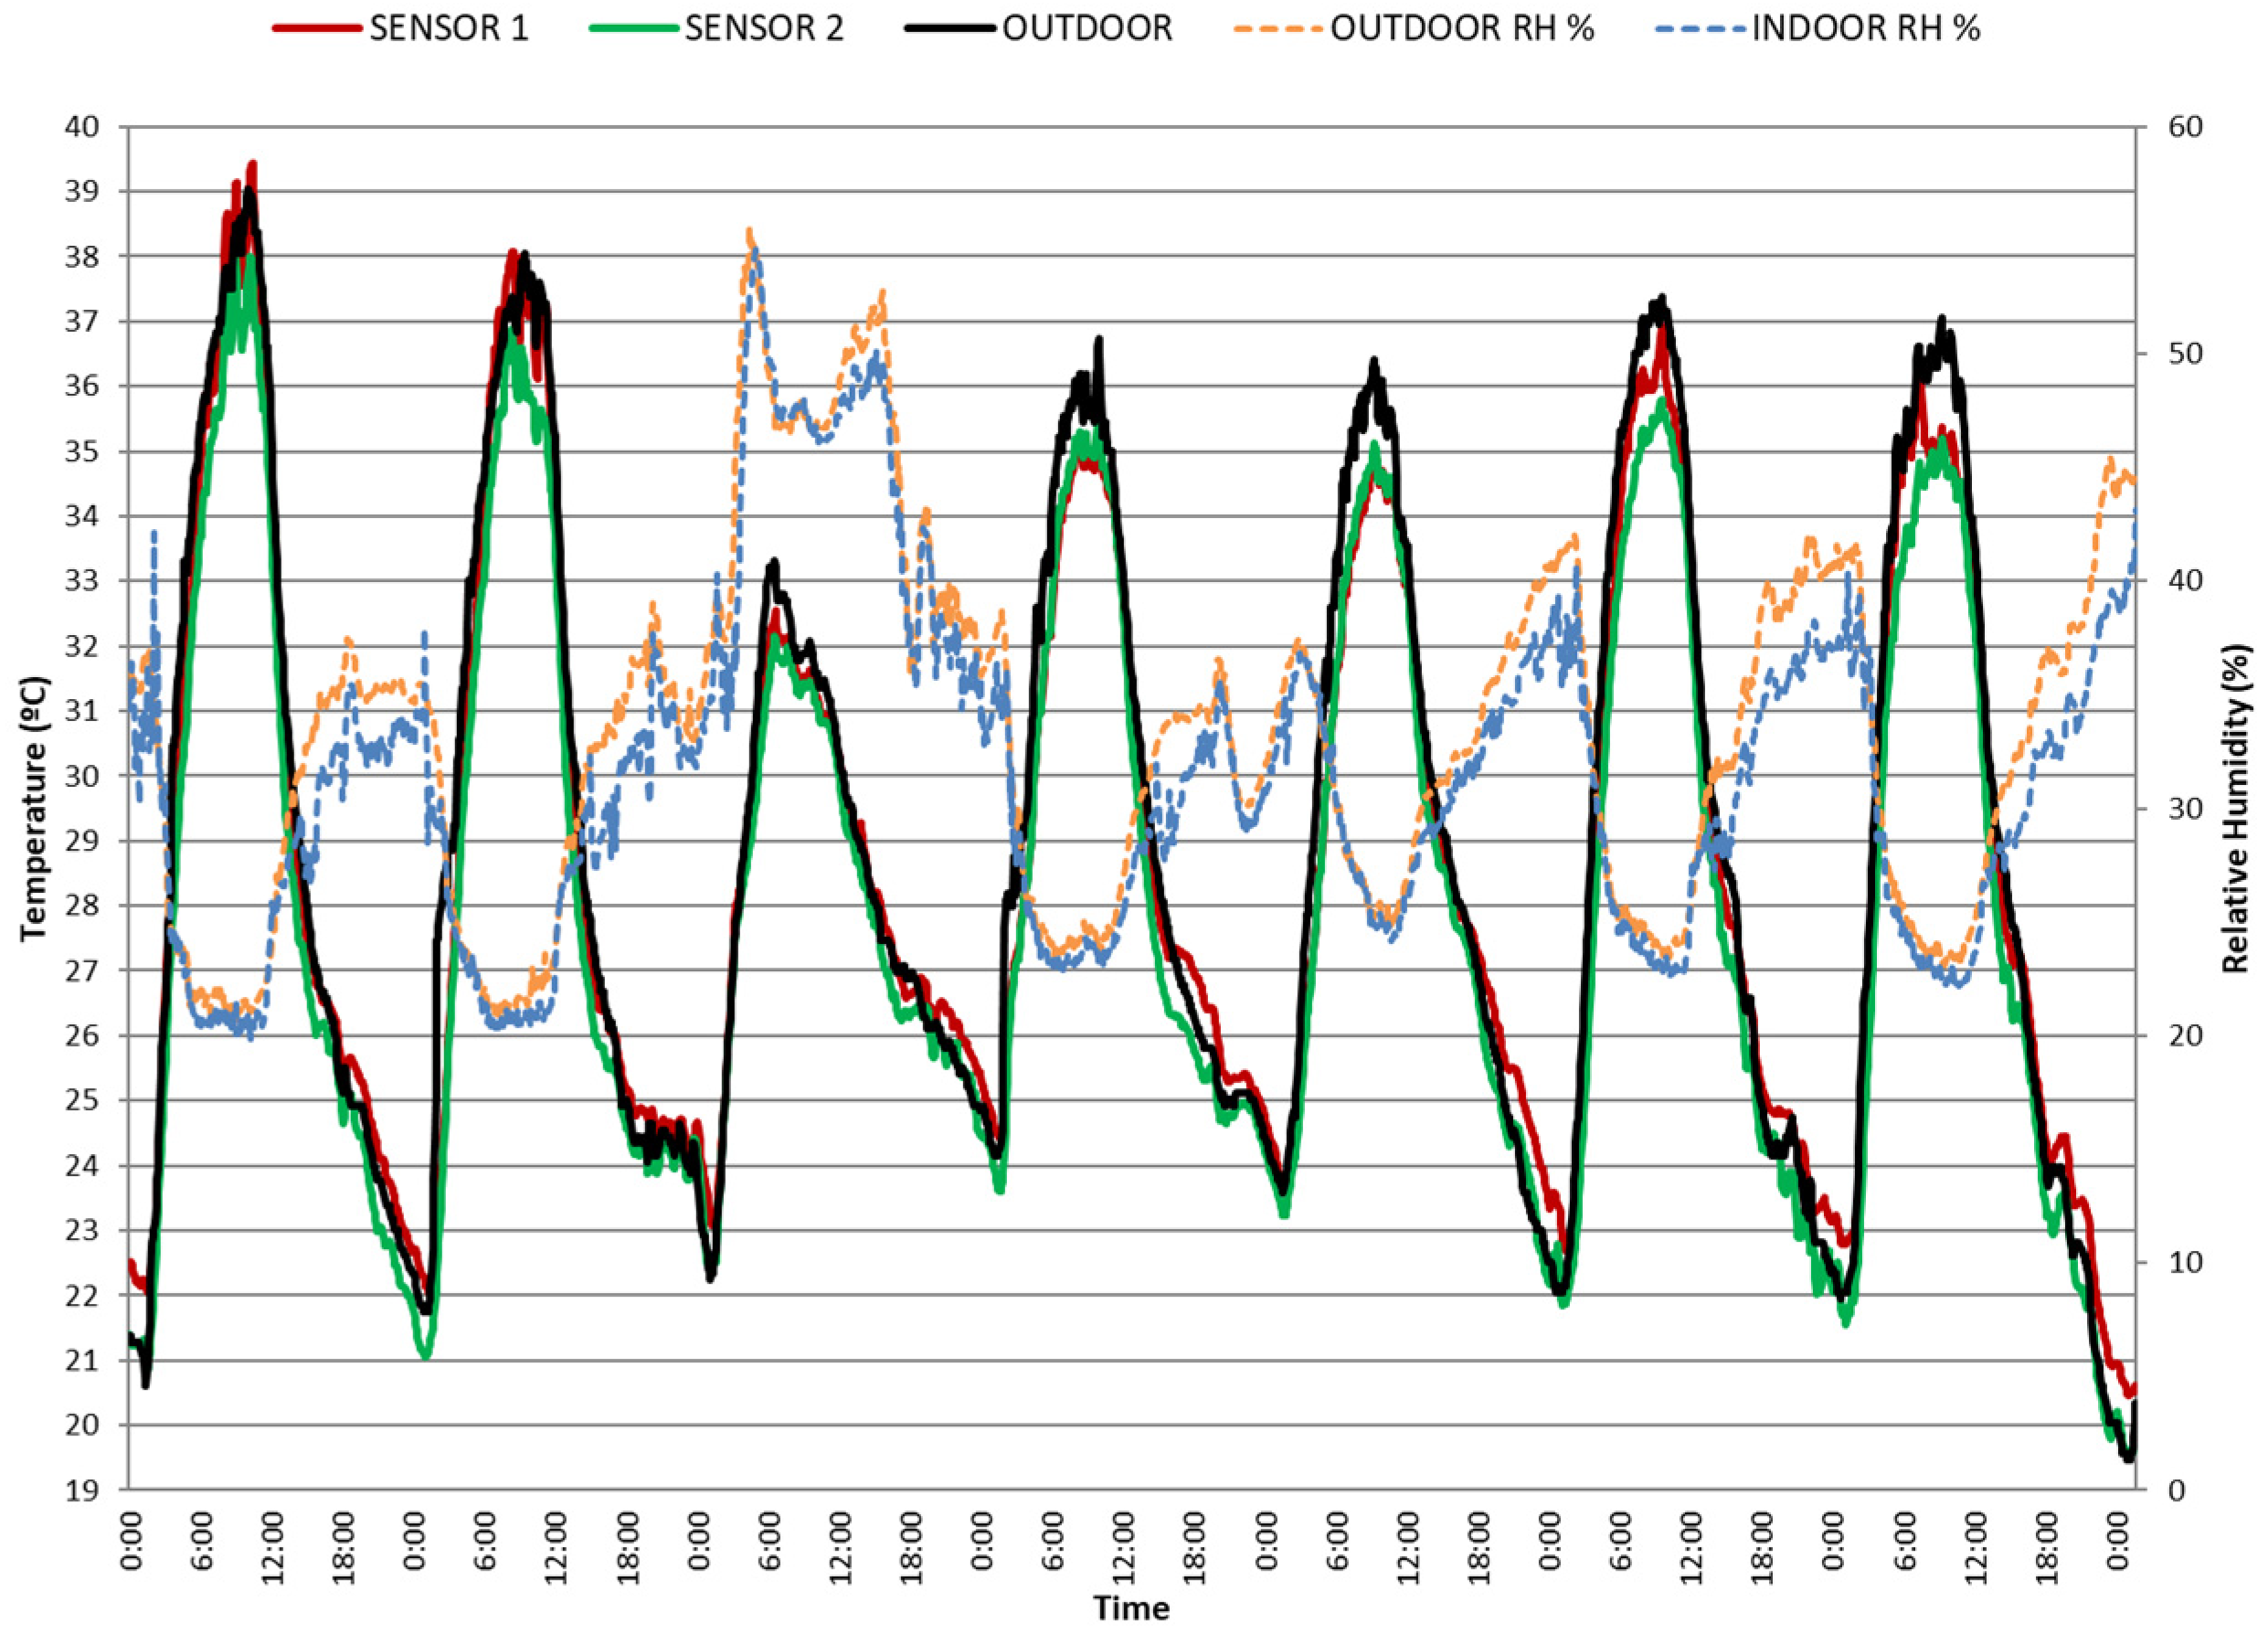The height and width of the screenshot is (1643, 2268).
Task: Click the Relative Humidity (%) axis title
Action: (2236, 808)
